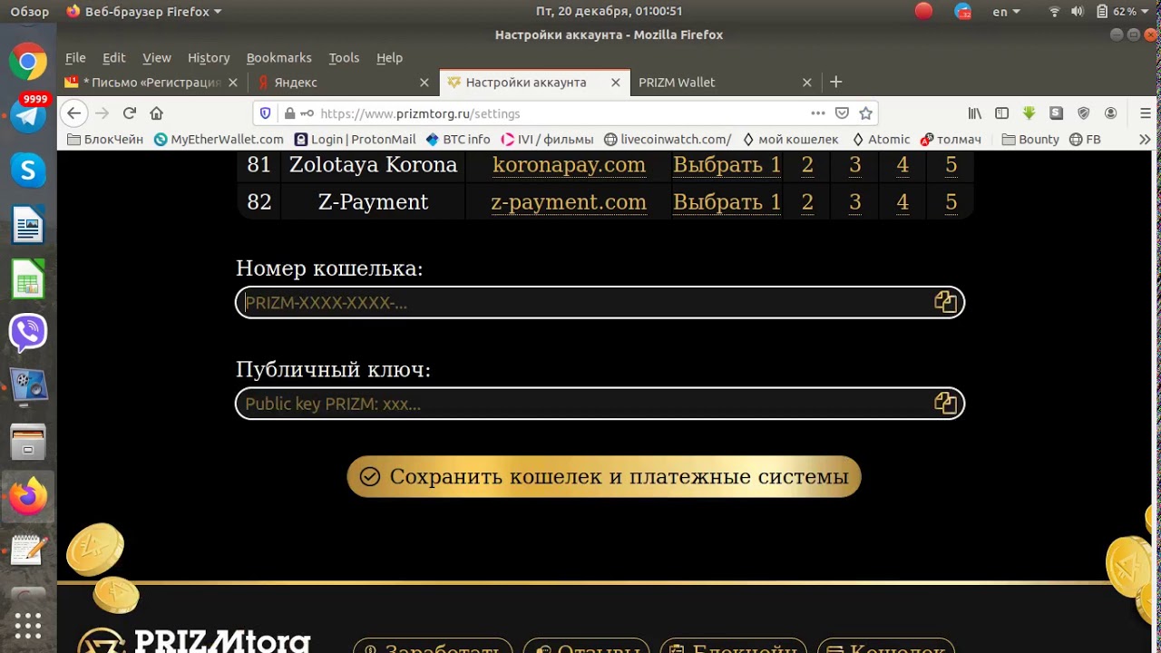This screenshot has height=653, width=1161.
Task: Open the Atomic bookmark
Action: [881, 139]
